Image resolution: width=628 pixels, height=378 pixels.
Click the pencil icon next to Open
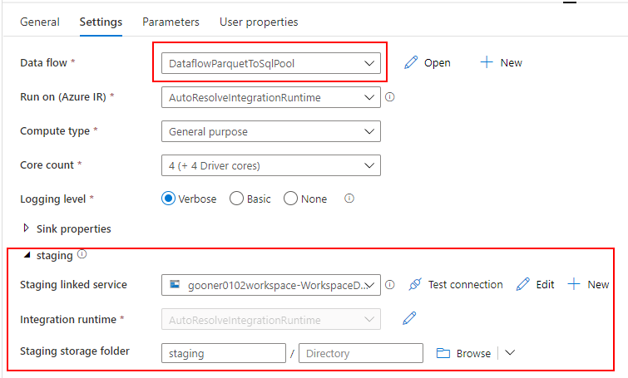[411, 63]
